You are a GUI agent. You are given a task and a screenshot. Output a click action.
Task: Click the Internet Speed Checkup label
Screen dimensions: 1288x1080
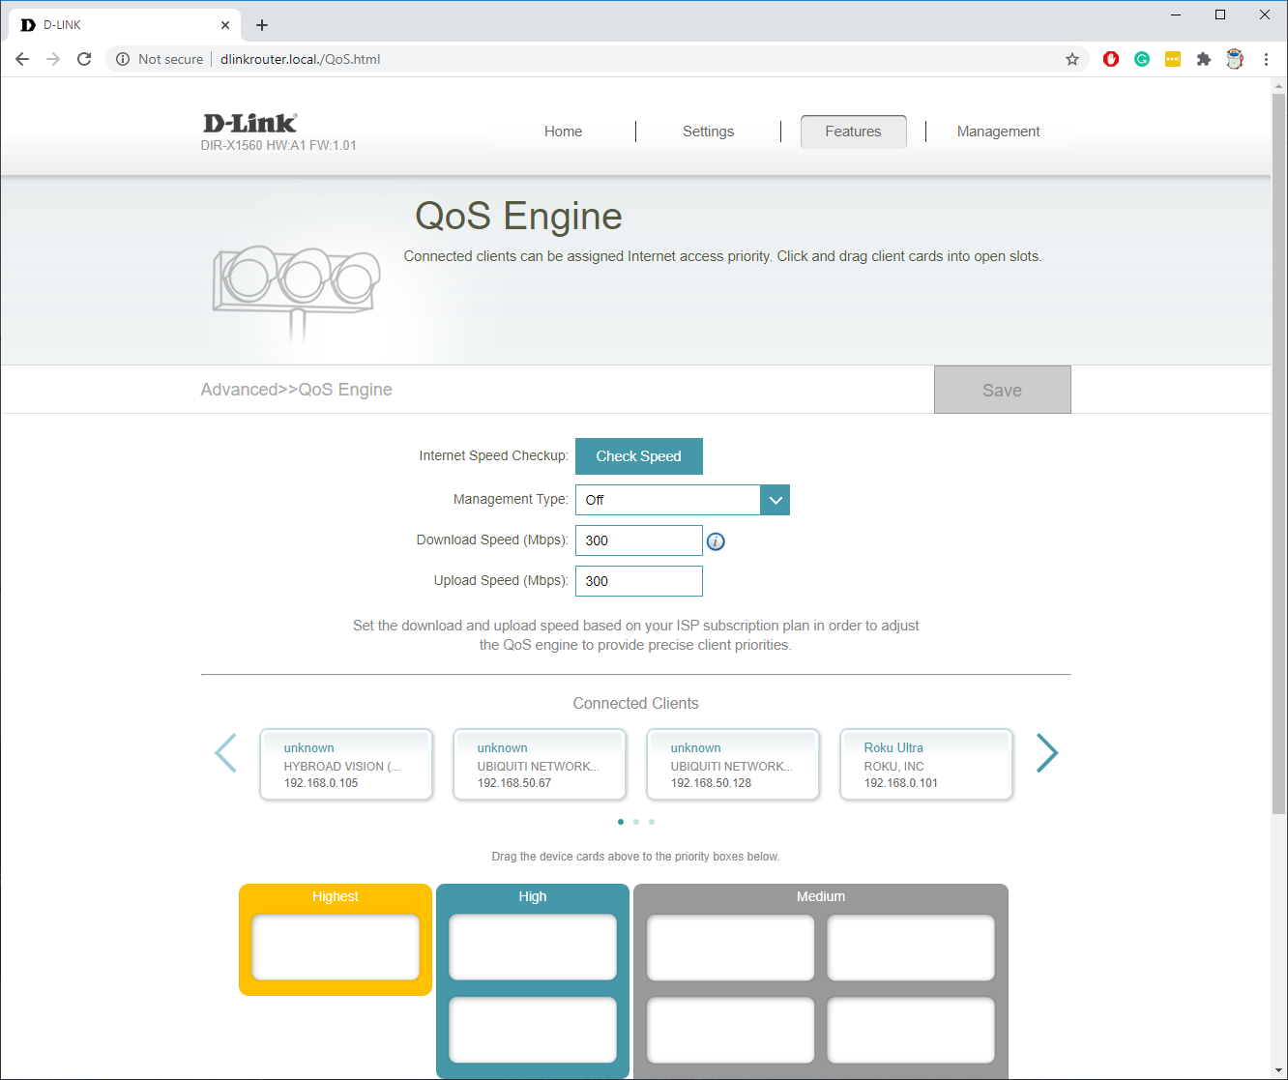tap(493, 455)
